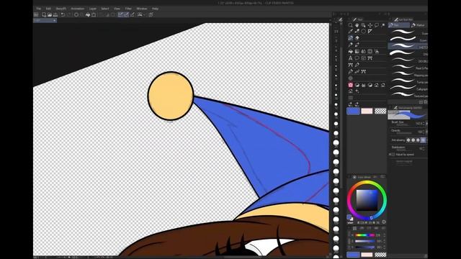
Task: Open the Filter menu
Action: 128,9
